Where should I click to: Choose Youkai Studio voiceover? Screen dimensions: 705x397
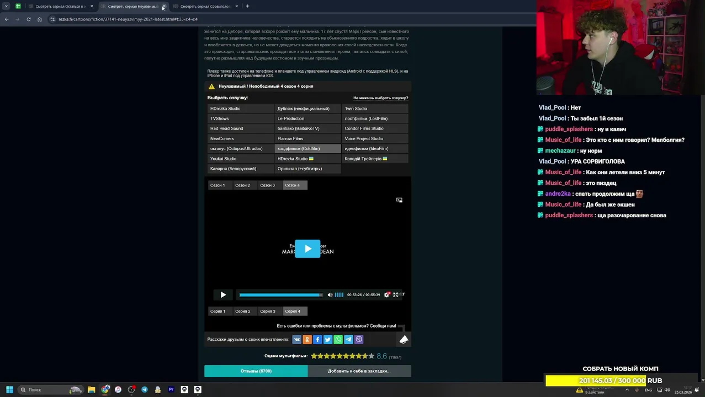pyautogui.click(x=241, y=159)
